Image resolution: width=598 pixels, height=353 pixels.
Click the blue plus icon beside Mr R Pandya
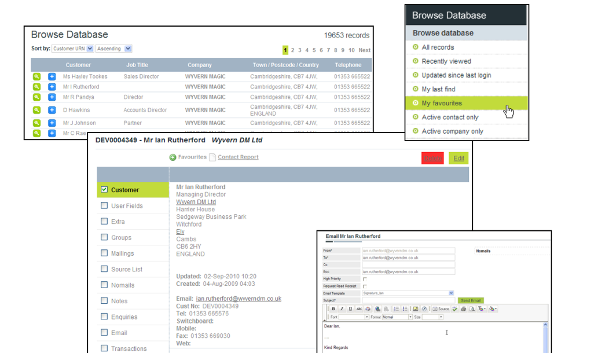click(52, 97)
